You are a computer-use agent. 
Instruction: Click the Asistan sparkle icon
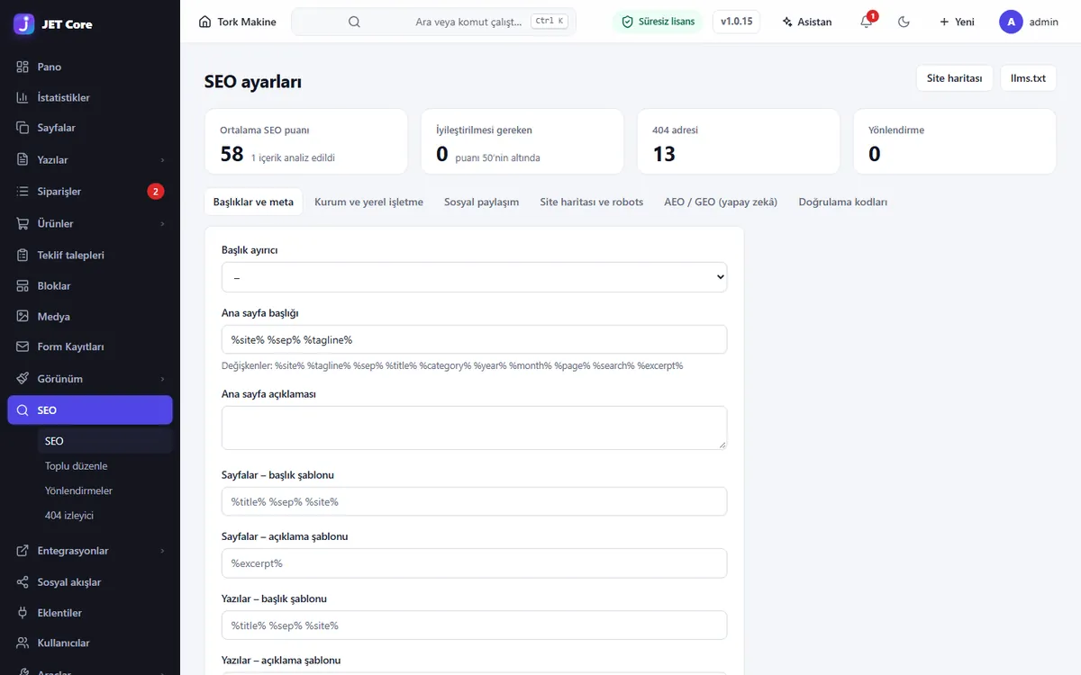coord(787,22)
